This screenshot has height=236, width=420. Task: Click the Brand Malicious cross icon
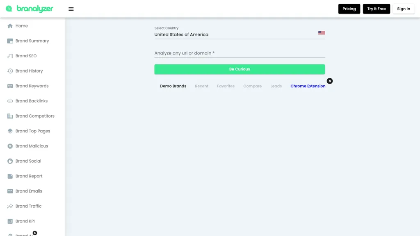[x=10, y=146]
